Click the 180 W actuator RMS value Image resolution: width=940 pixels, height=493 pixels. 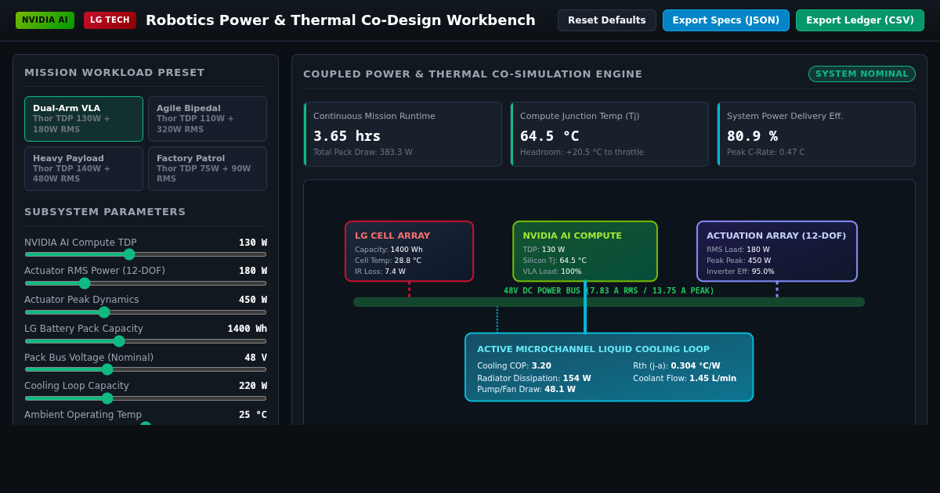(x=253, y=271)
